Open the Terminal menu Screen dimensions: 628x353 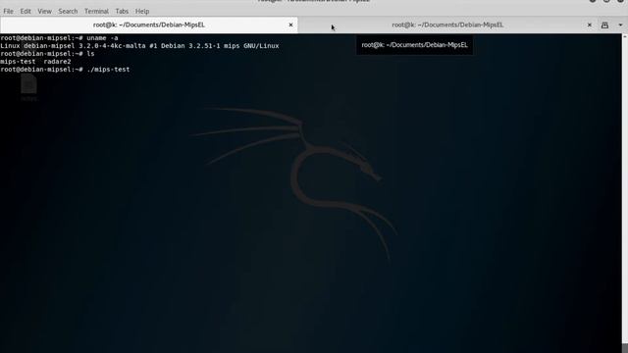(96, 11)
